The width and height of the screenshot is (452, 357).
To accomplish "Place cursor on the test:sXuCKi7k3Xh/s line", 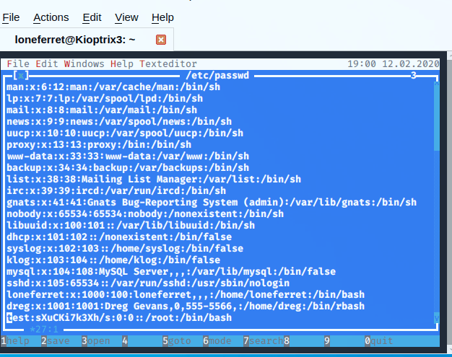I will tap(119, 317).
